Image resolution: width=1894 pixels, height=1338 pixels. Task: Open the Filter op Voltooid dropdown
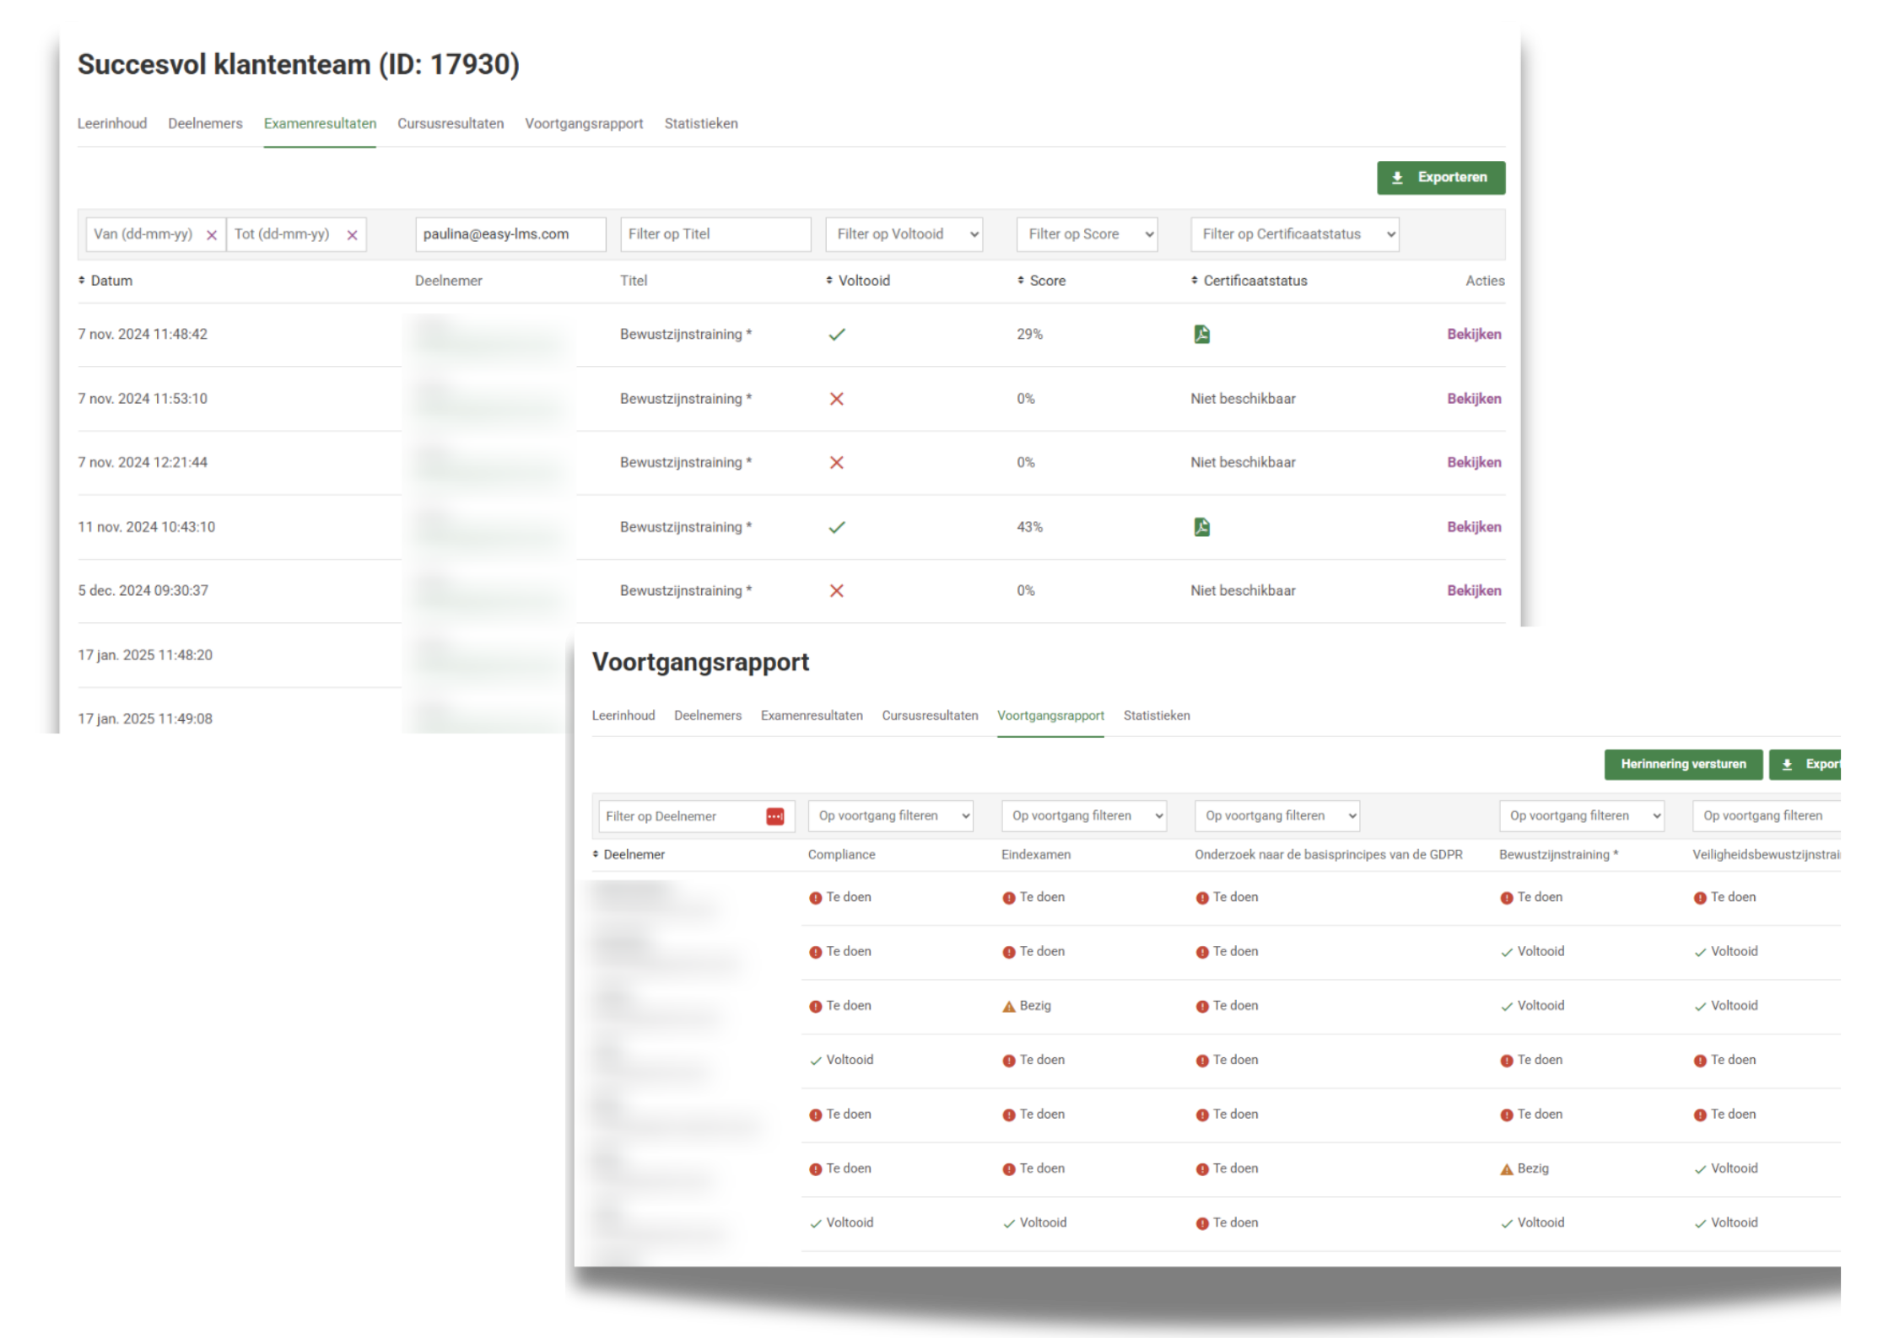(904, 234)
